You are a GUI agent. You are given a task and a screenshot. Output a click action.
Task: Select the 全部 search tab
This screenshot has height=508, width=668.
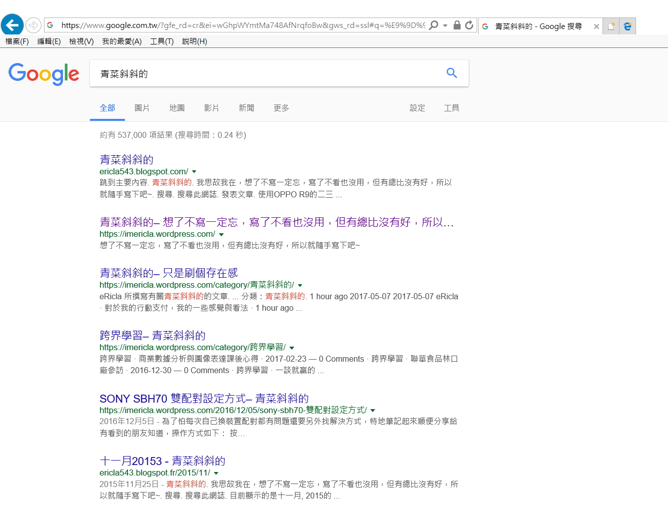107,108
